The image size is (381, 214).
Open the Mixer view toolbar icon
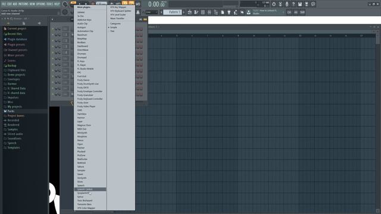click(210, 12)
